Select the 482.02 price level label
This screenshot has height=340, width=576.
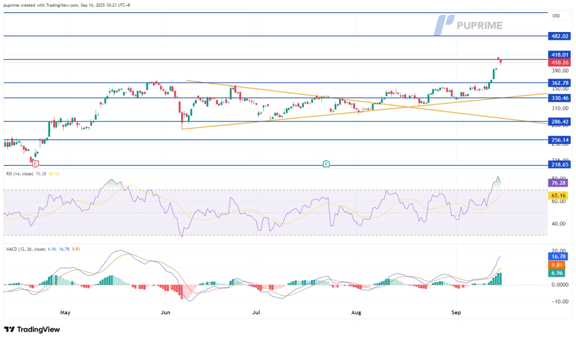tap(560, 35)
